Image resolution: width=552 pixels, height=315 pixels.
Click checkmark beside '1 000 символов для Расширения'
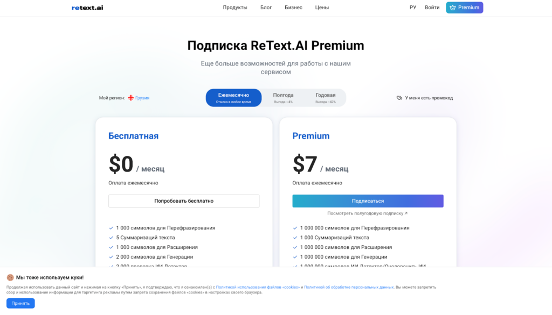click(111, 247)
